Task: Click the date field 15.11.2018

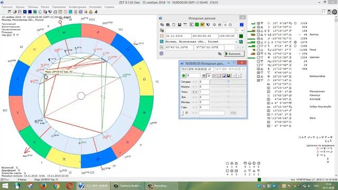Action: (178, 36)
